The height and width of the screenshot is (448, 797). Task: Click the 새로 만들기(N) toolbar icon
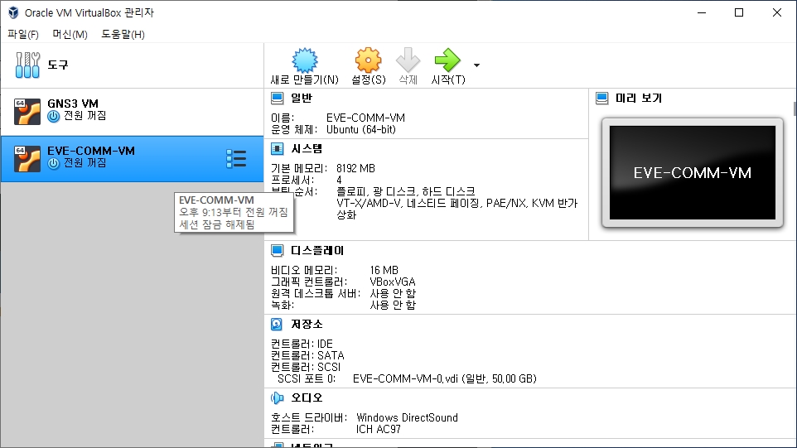pyautogui.click(x=304, y=60)
